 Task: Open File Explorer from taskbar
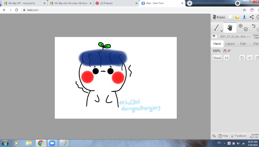[29, 143]
